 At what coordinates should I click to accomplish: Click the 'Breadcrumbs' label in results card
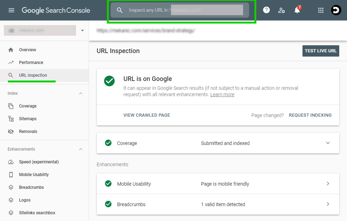131,204
